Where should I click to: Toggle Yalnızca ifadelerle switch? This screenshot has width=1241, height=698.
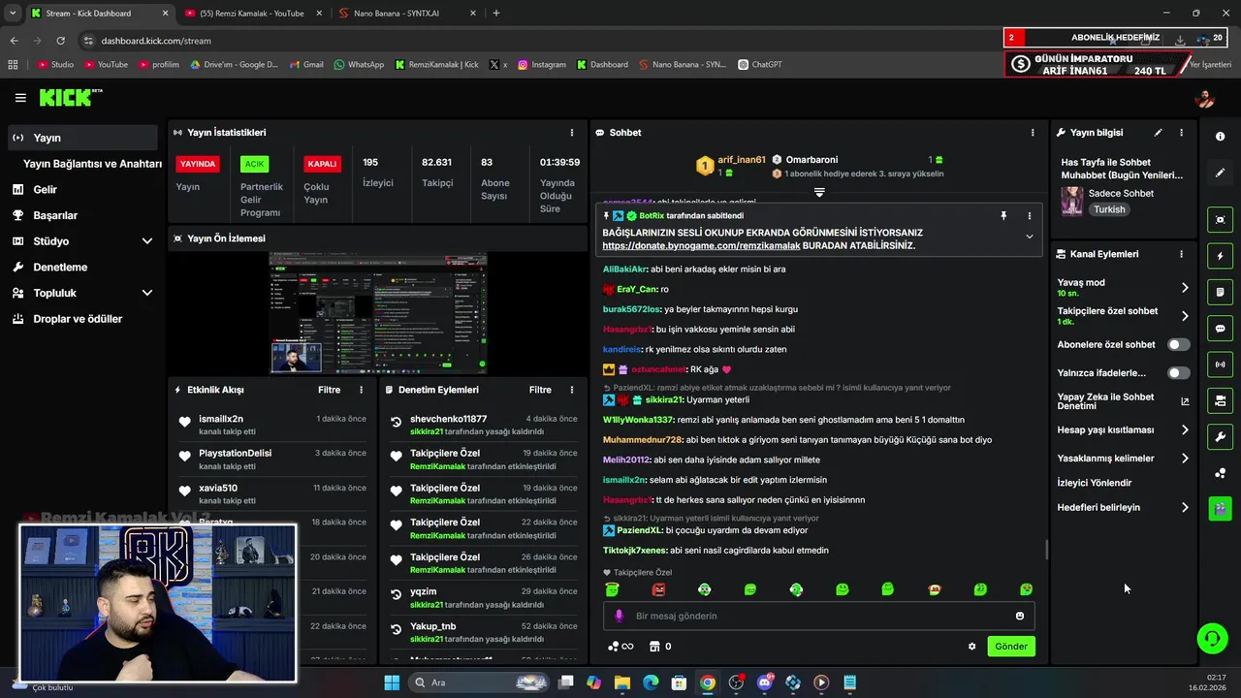pyautogui.click(x=1178, y=372)
